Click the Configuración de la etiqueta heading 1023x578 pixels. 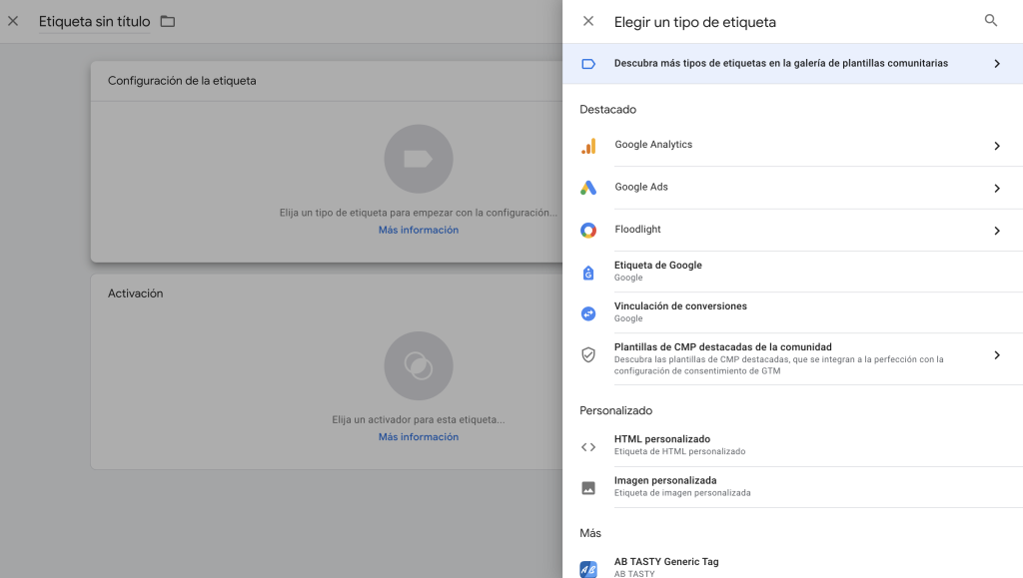pyautogui.click(x=182, y=81)
